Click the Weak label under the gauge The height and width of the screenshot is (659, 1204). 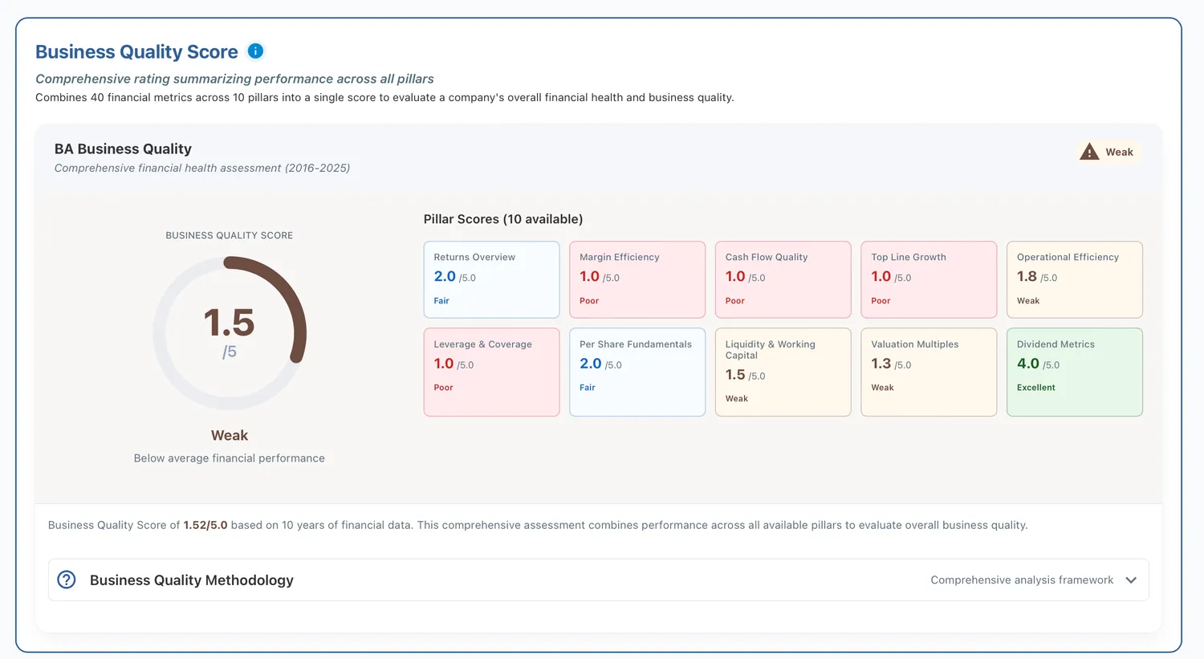pyautogui.click(x=230, y=435)
